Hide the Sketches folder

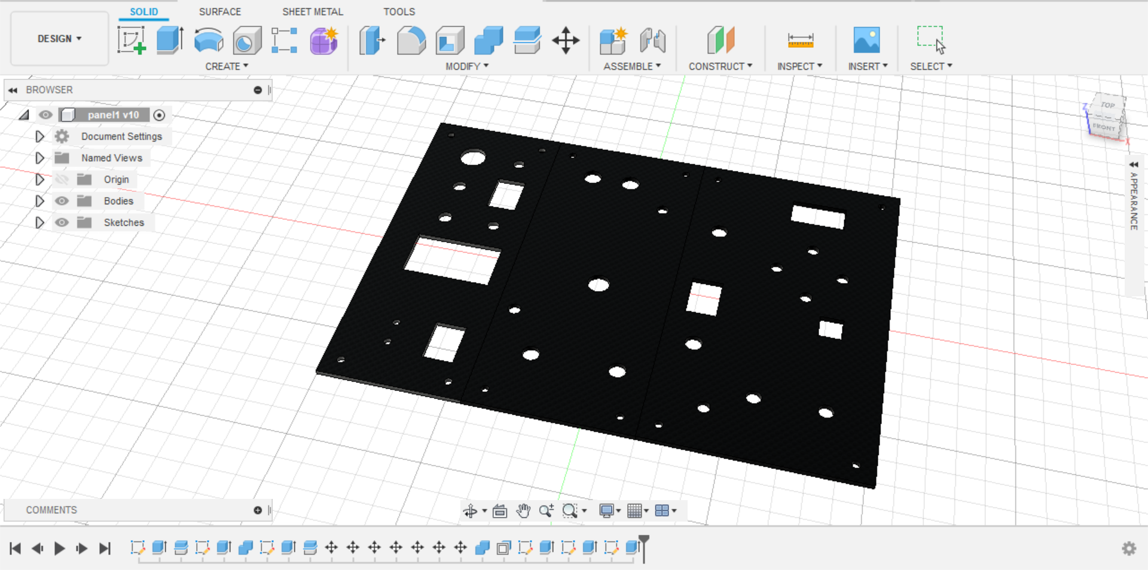[x=62, y=222]
